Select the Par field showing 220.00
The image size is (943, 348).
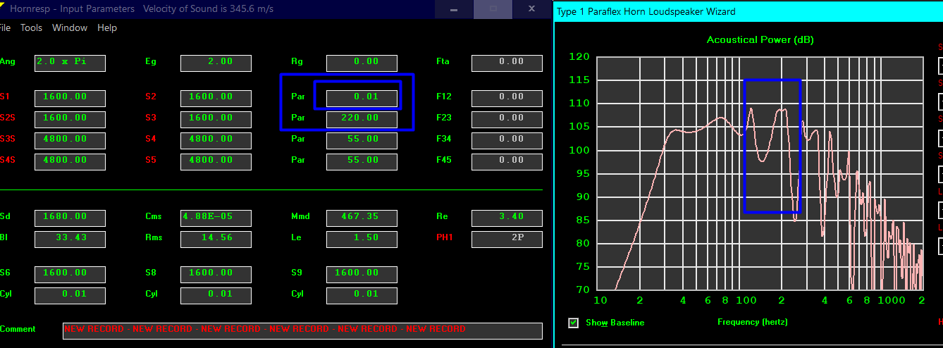(362, 119)
